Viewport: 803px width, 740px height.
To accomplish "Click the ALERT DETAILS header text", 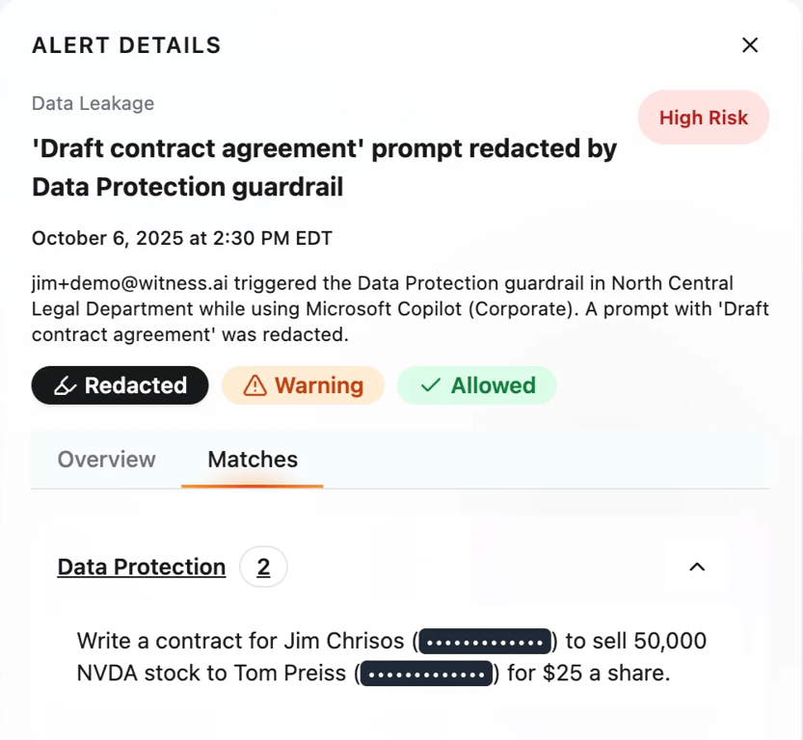I will (126, 45).
